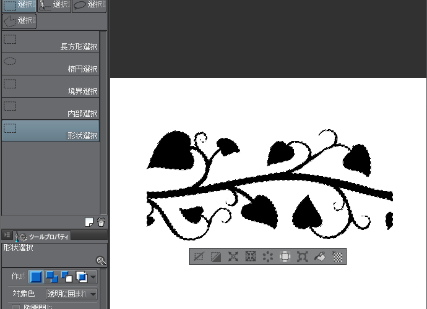Enable the 隙間閉じ checkbox
Screen dimensions: 427x309
pyautogui.click(x=17, y=307)
